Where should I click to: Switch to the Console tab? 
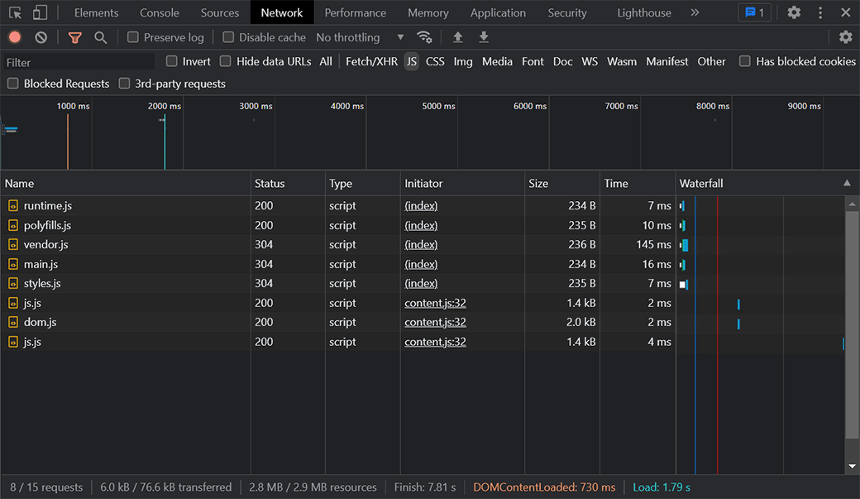159,12
